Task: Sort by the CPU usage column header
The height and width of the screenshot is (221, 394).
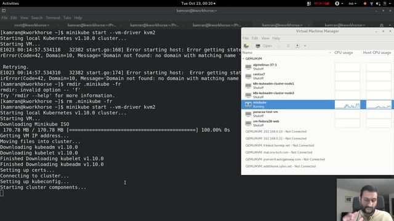Action: tap(344, 53)
